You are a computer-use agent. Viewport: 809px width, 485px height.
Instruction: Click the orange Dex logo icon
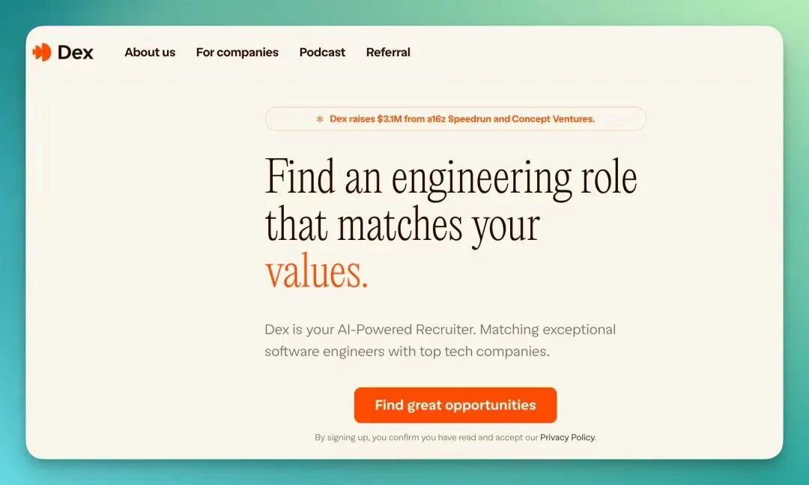42,52
